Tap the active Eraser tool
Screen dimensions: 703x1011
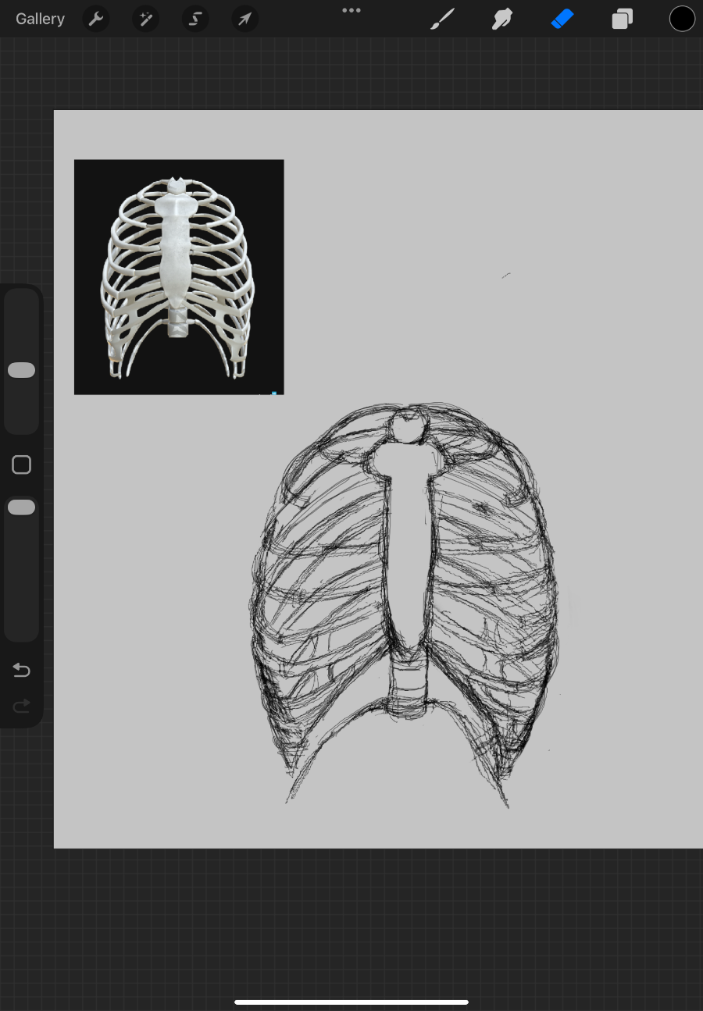coord(562,19)
